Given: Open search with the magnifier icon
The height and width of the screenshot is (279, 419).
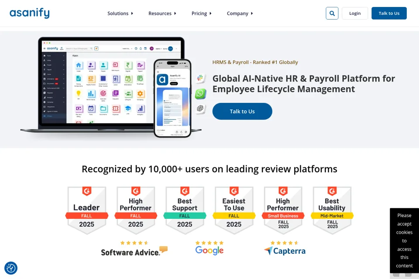Looking at the screenshot, I should tap(332, 13).
